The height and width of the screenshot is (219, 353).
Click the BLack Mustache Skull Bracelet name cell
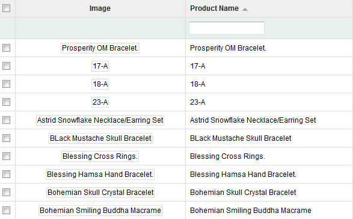[269, 138]
